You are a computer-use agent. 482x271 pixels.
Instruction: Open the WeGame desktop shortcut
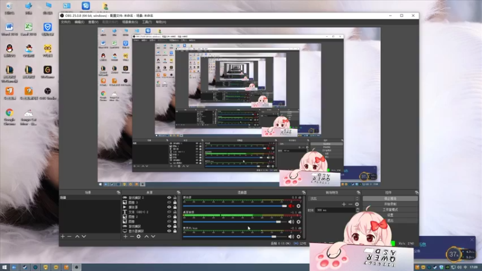[48, 72]
